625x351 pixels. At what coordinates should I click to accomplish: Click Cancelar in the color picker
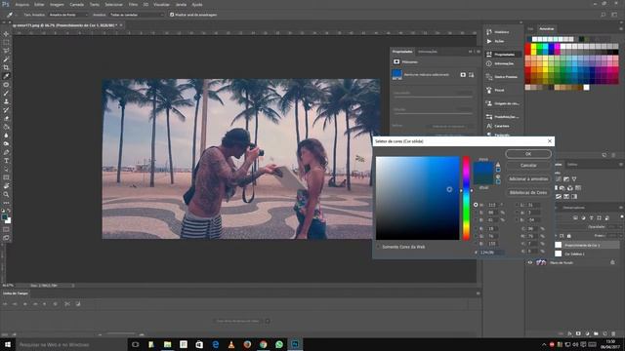(x=528, y=165)
